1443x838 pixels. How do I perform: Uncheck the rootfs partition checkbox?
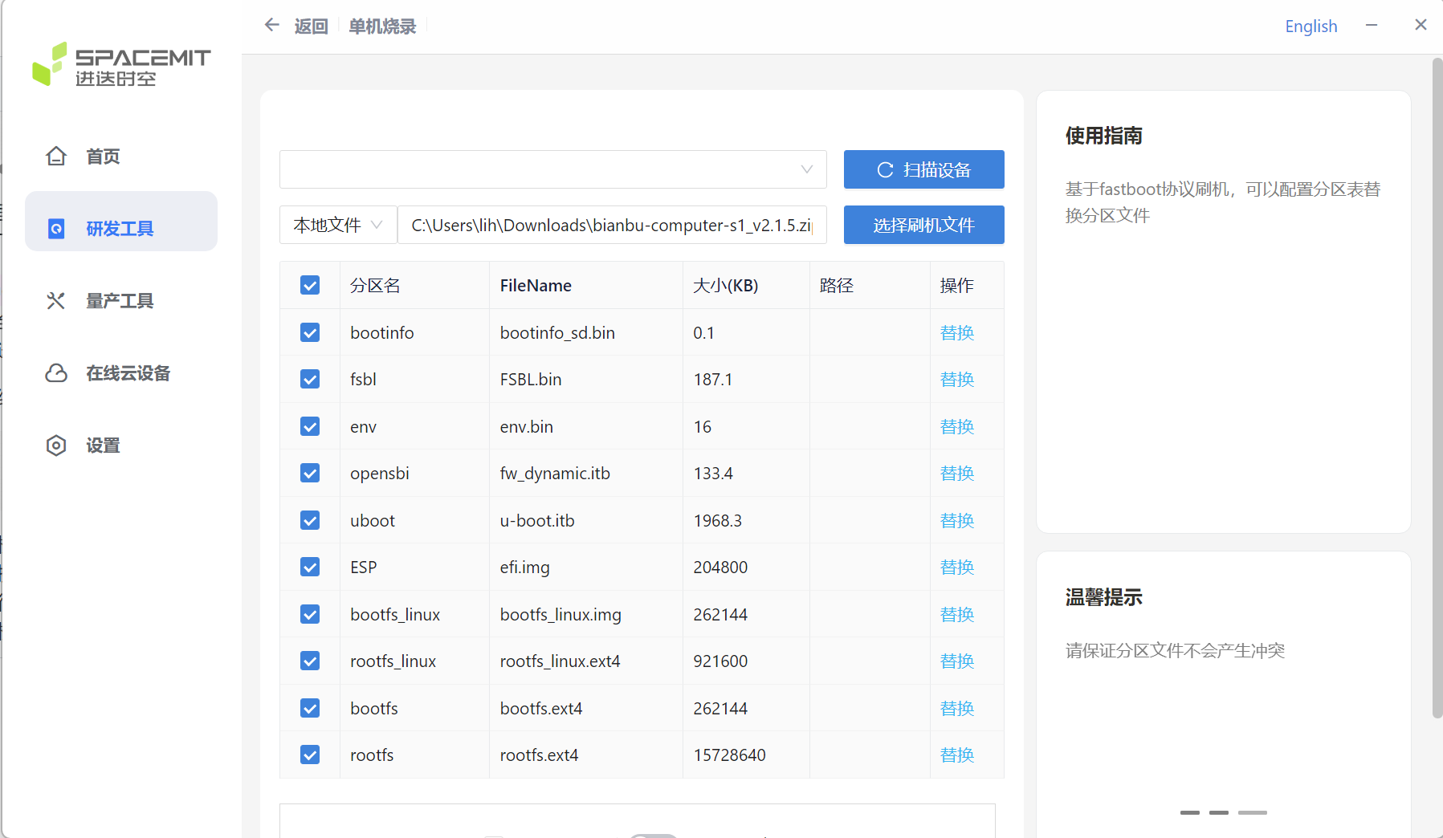point(310,755)
